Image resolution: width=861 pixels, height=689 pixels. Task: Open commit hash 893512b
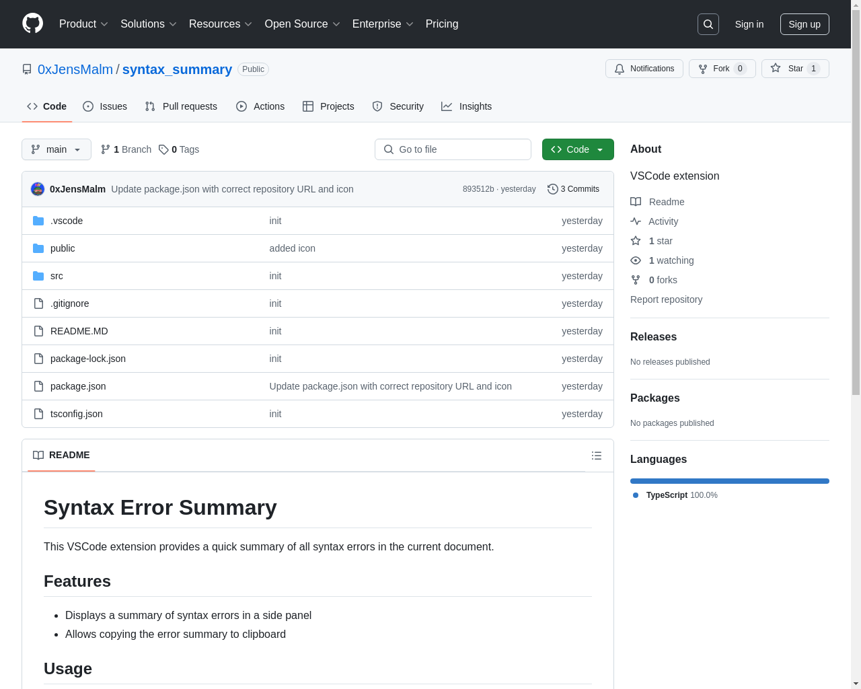(478, 189)
